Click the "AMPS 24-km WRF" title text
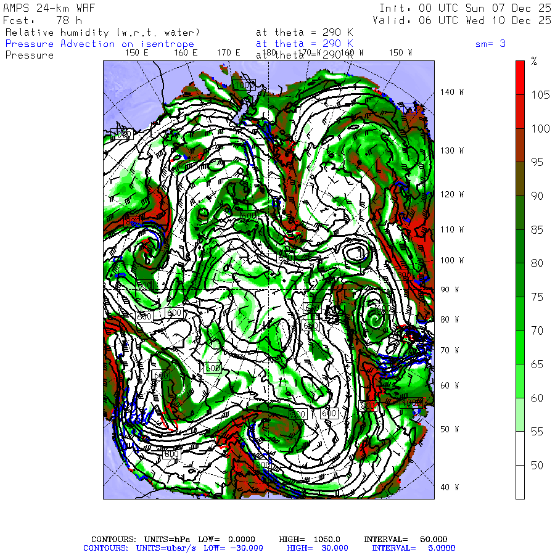The width and height of the screenshot is (555, 555). [x=49, y=8]
